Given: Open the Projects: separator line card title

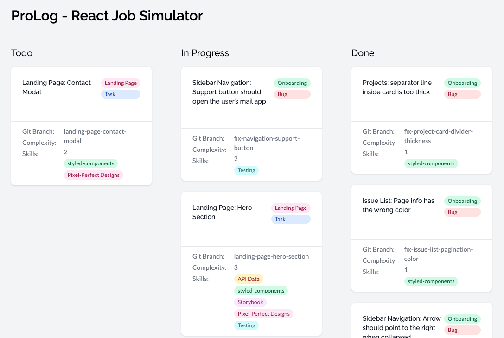Looking at the screenshot, I should [397, 87].
